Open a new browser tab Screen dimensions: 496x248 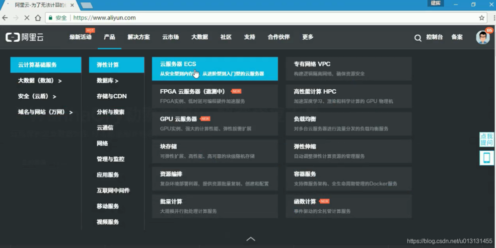pyautogui.click(x=86, y=5)
